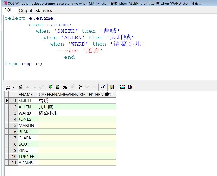The width and height of the screenshot is (217, 176).
Task: Click the insert record plus icon
Action: (x=28, y=87)
